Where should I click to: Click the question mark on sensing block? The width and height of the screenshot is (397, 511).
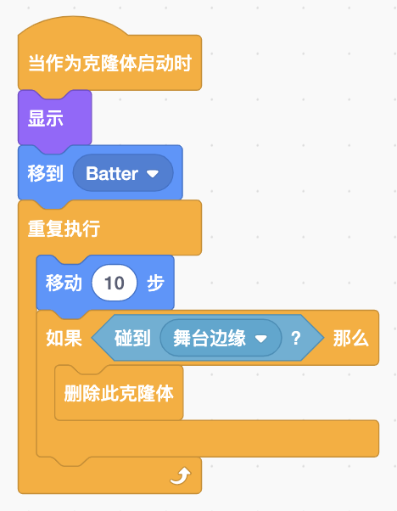coord(296,339)
